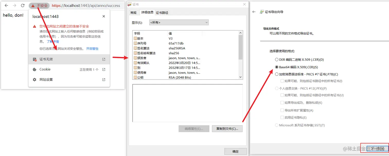Click external-link icon on Cookie row
The height and width of the screenshot is (156, 389).
click(104, 70)
